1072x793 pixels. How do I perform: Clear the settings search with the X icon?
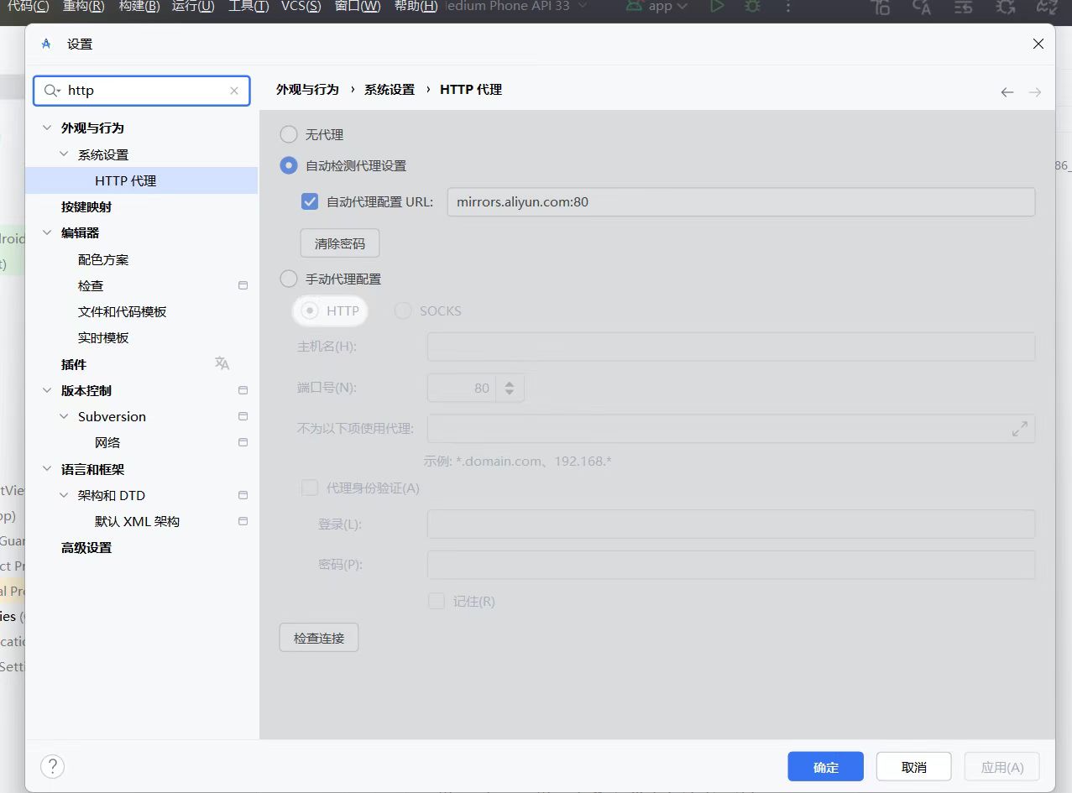point(234,91)
